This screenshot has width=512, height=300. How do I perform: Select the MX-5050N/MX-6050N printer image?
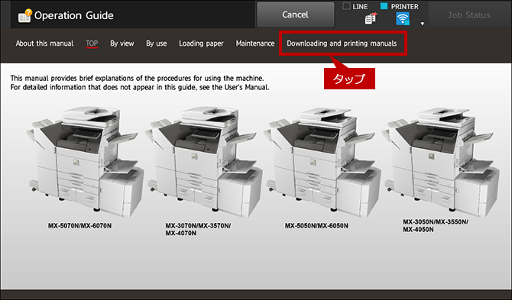323,162
